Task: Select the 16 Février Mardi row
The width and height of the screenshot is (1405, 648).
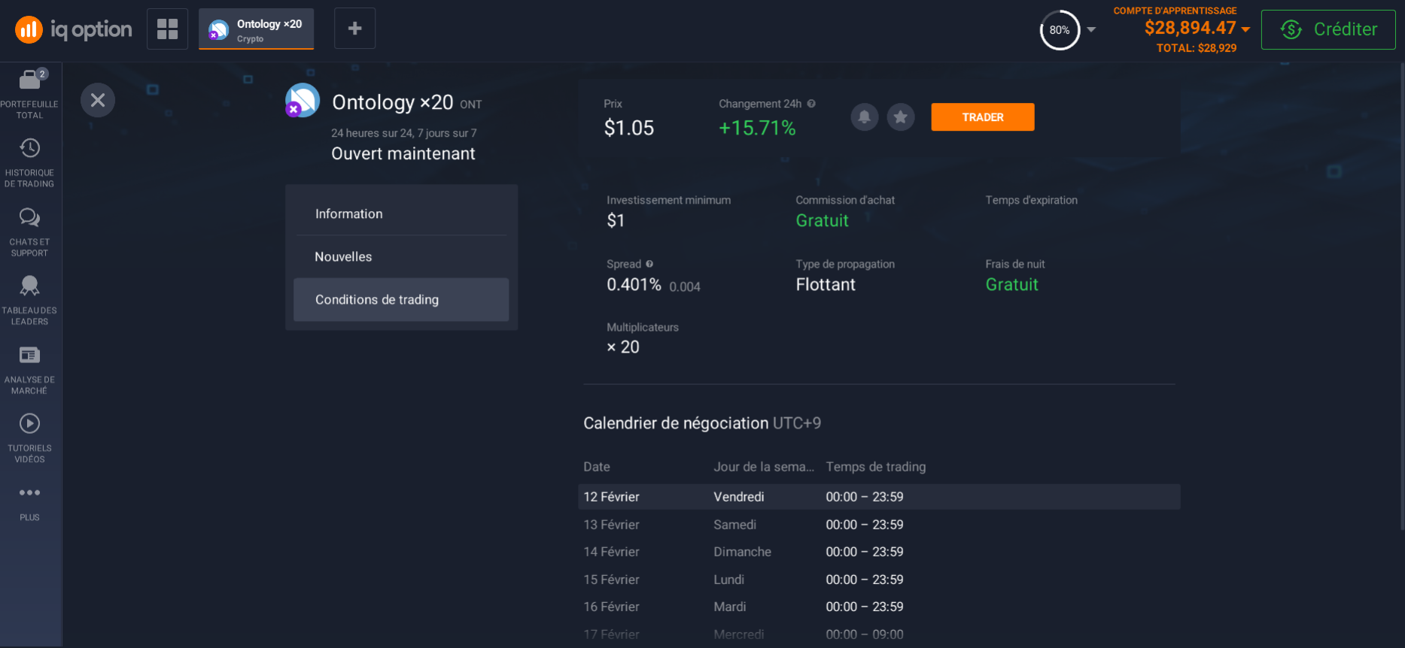Action: tap(879, 607)
